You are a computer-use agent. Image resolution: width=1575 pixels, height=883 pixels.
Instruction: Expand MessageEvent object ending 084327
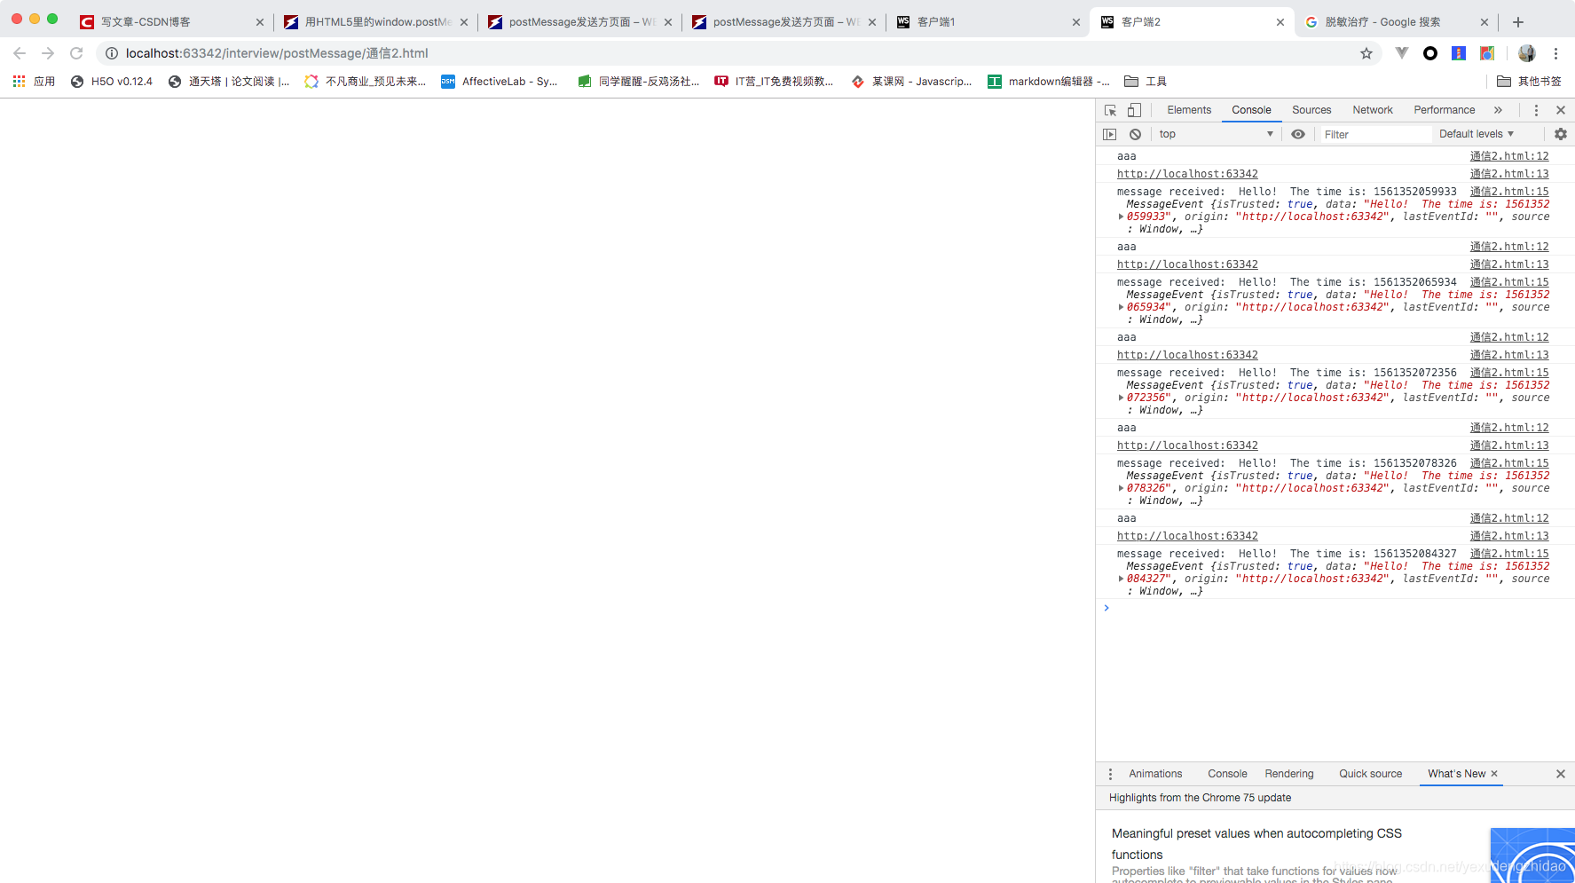(x=1122, y=579)
